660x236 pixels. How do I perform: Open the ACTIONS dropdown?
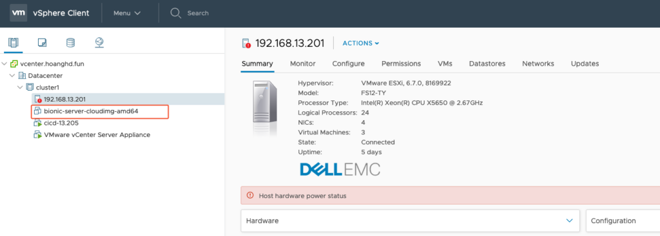pos(361,43)
